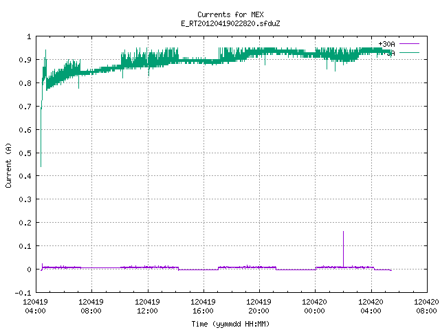Click the x-axis label "120420 04:00"

click(x=371, y=307)
